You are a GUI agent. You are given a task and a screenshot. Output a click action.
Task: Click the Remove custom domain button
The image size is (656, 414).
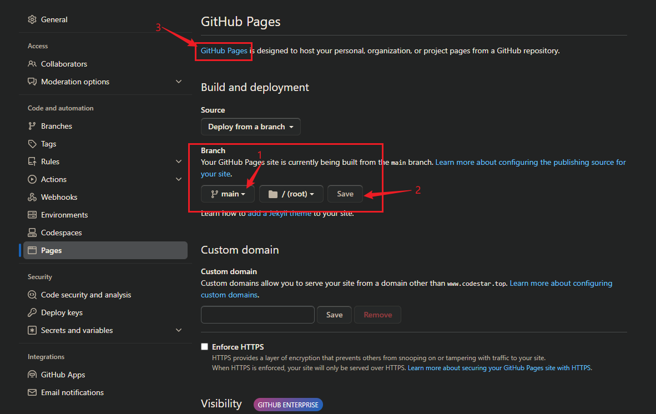point(378,315)
